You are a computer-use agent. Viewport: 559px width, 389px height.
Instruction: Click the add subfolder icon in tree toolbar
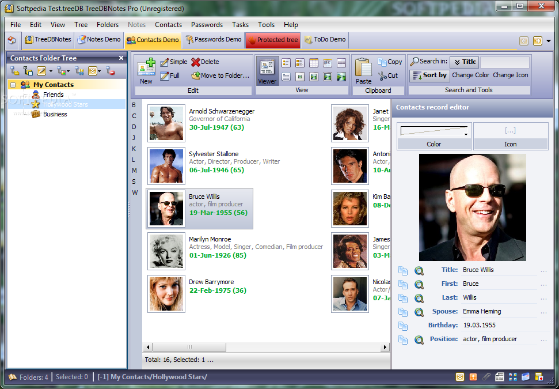(28, 71)
